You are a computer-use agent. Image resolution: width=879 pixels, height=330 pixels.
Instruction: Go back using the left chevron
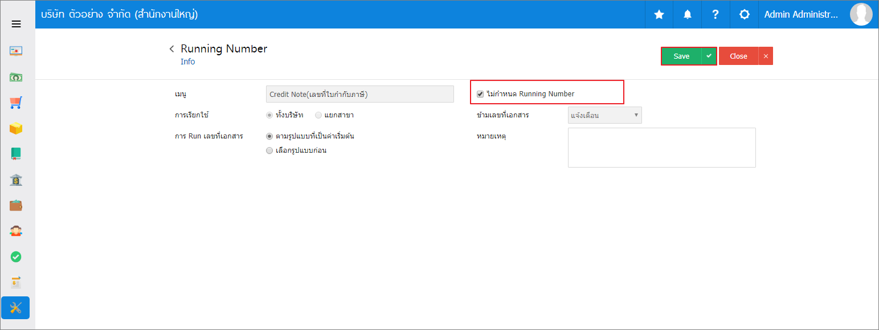pos(171,49)
